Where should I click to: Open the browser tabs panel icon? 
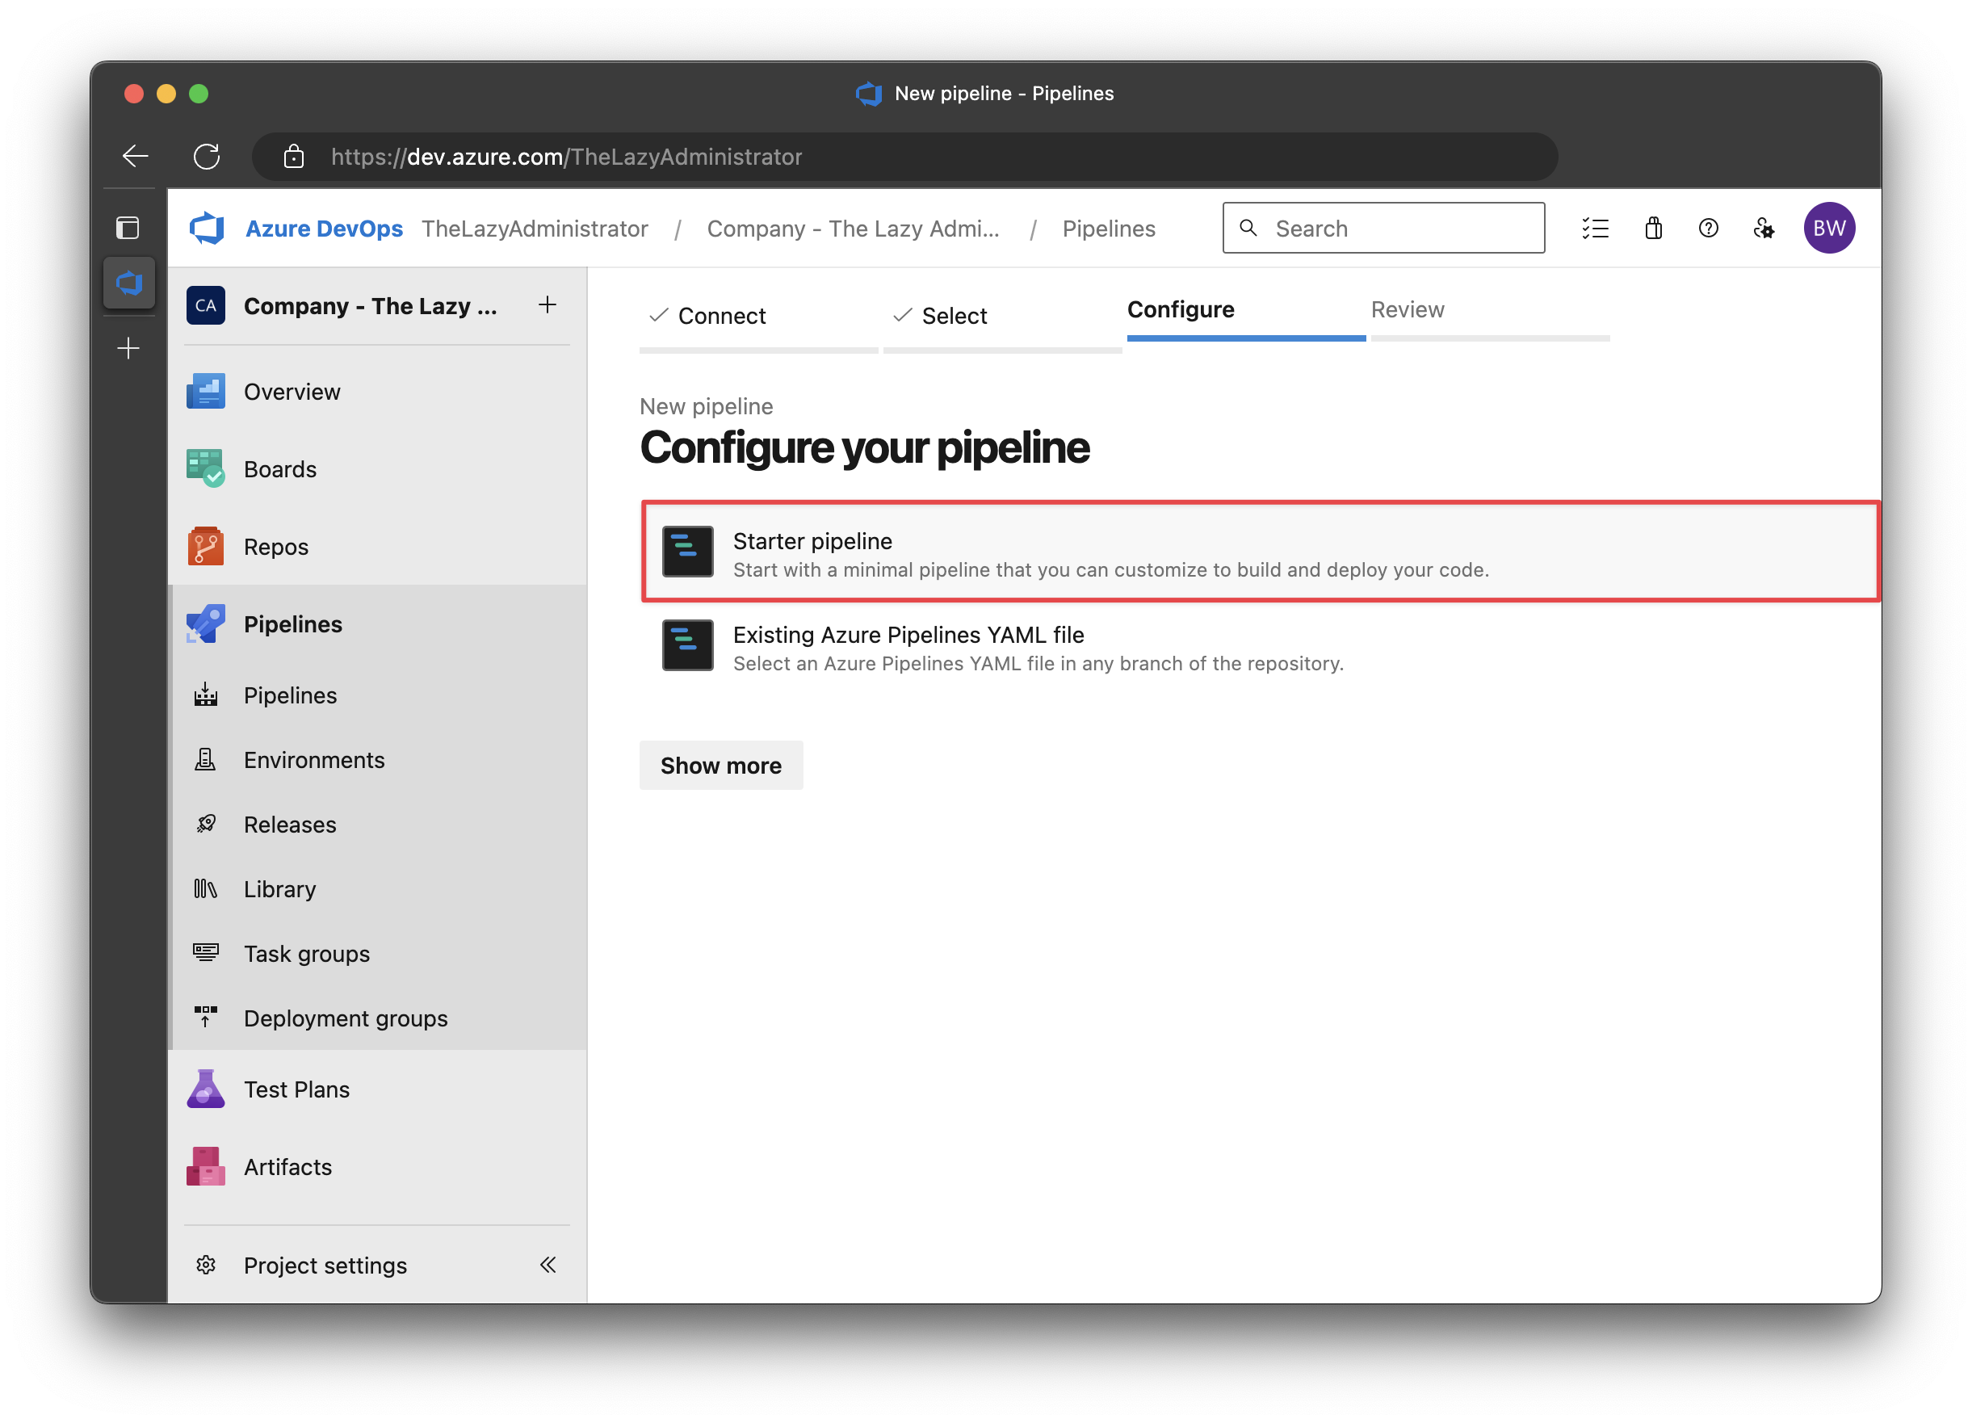[128, 228]
